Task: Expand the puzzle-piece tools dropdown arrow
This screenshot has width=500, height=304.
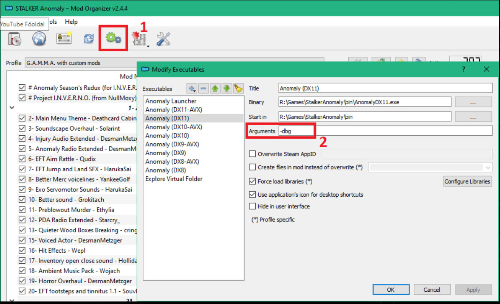Action: [147, 46]
